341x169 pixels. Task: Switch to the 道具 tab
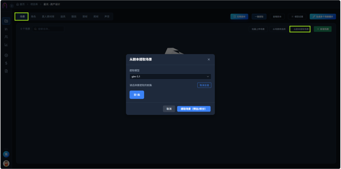coord(63,16)
